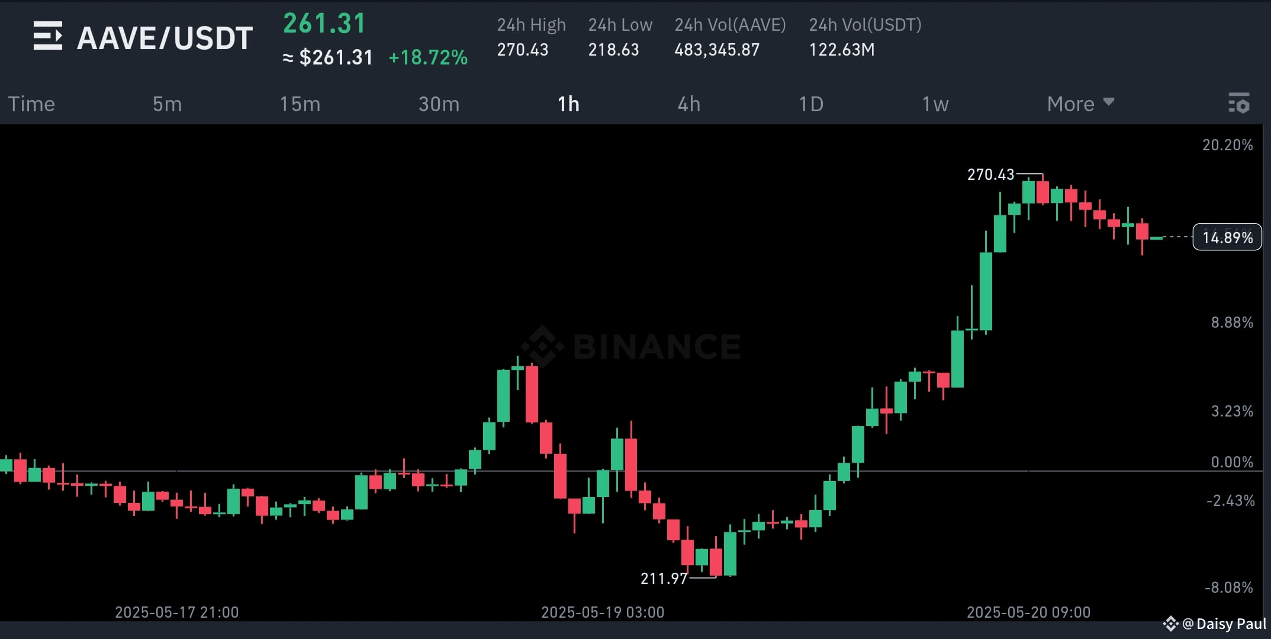Switch to the 4h timeframe
This screenshot has height=639, width=1271.
pyautogui.click(x=688, y=104)
